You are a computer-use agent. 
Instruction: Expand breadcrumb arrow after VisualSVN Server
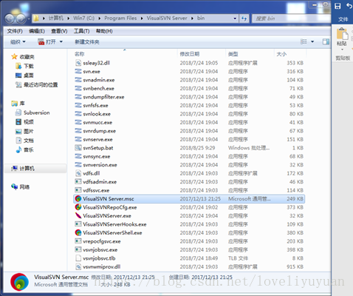tap(192, 18)
